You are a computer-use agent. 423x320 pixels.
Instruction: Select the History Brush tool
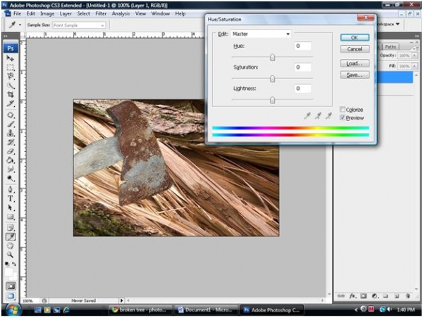tap(11, 142)
